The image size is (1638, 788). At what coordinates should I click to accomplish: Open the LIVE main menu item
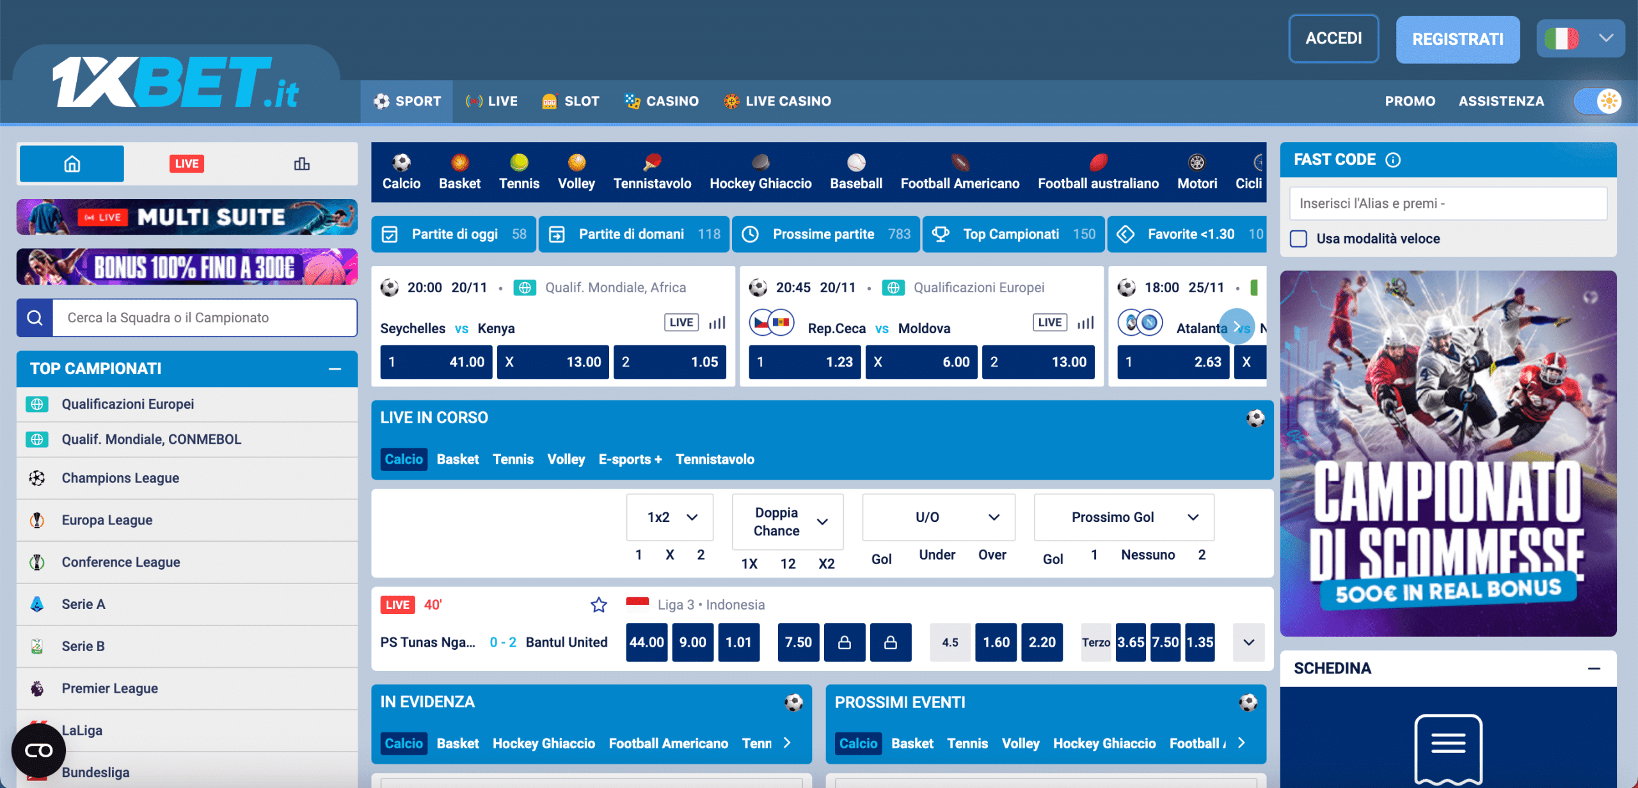[x=491, y=101]
